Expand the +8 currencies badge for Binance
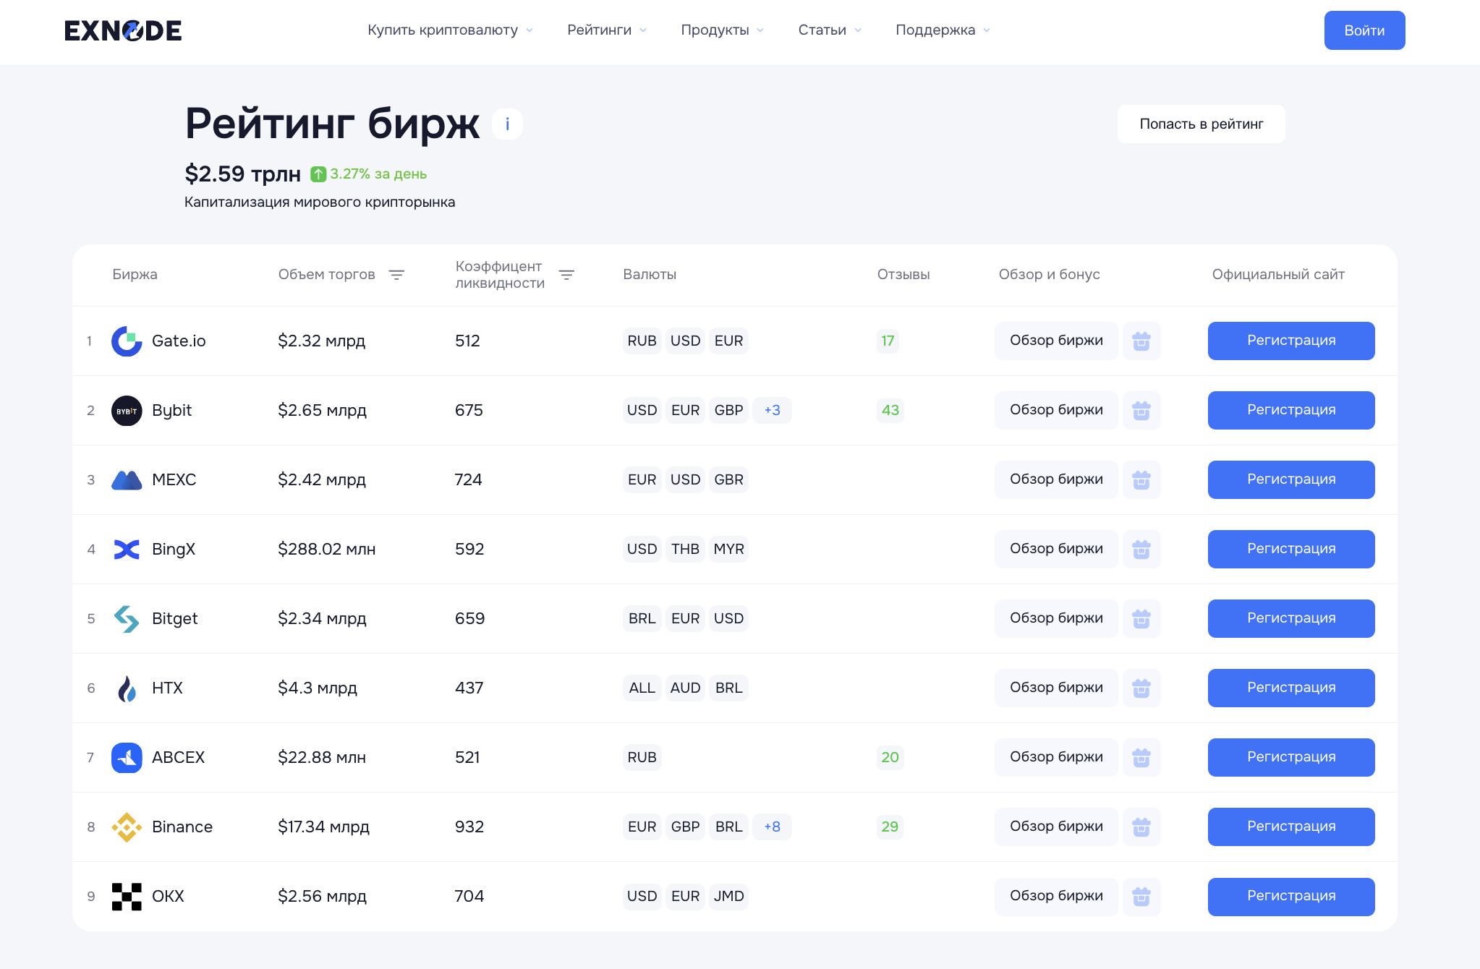 pyautogui.click(x=772, y=827)
